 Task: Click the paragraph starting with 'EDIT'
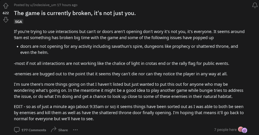click(129, 113)
